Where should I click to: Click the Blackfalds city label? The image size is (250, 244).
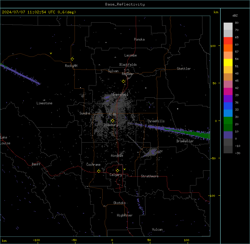[x=128, y=65]
